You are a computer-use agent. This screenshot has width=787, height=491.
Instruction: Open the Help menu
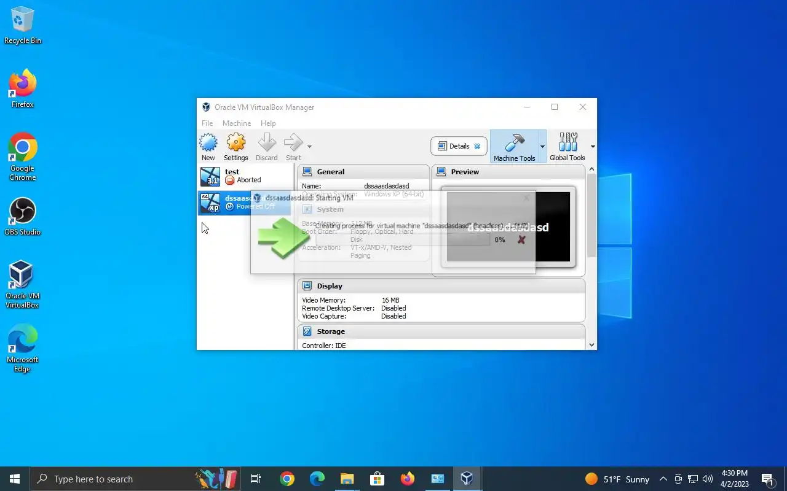(x=268, y=123)
